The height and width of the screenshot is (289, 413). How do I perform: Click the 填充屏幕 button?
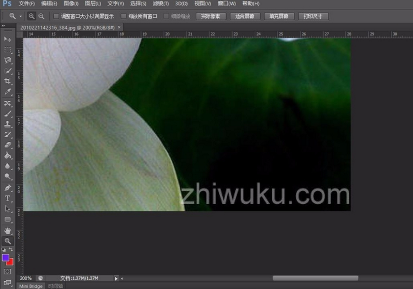[x=279, y=16]
